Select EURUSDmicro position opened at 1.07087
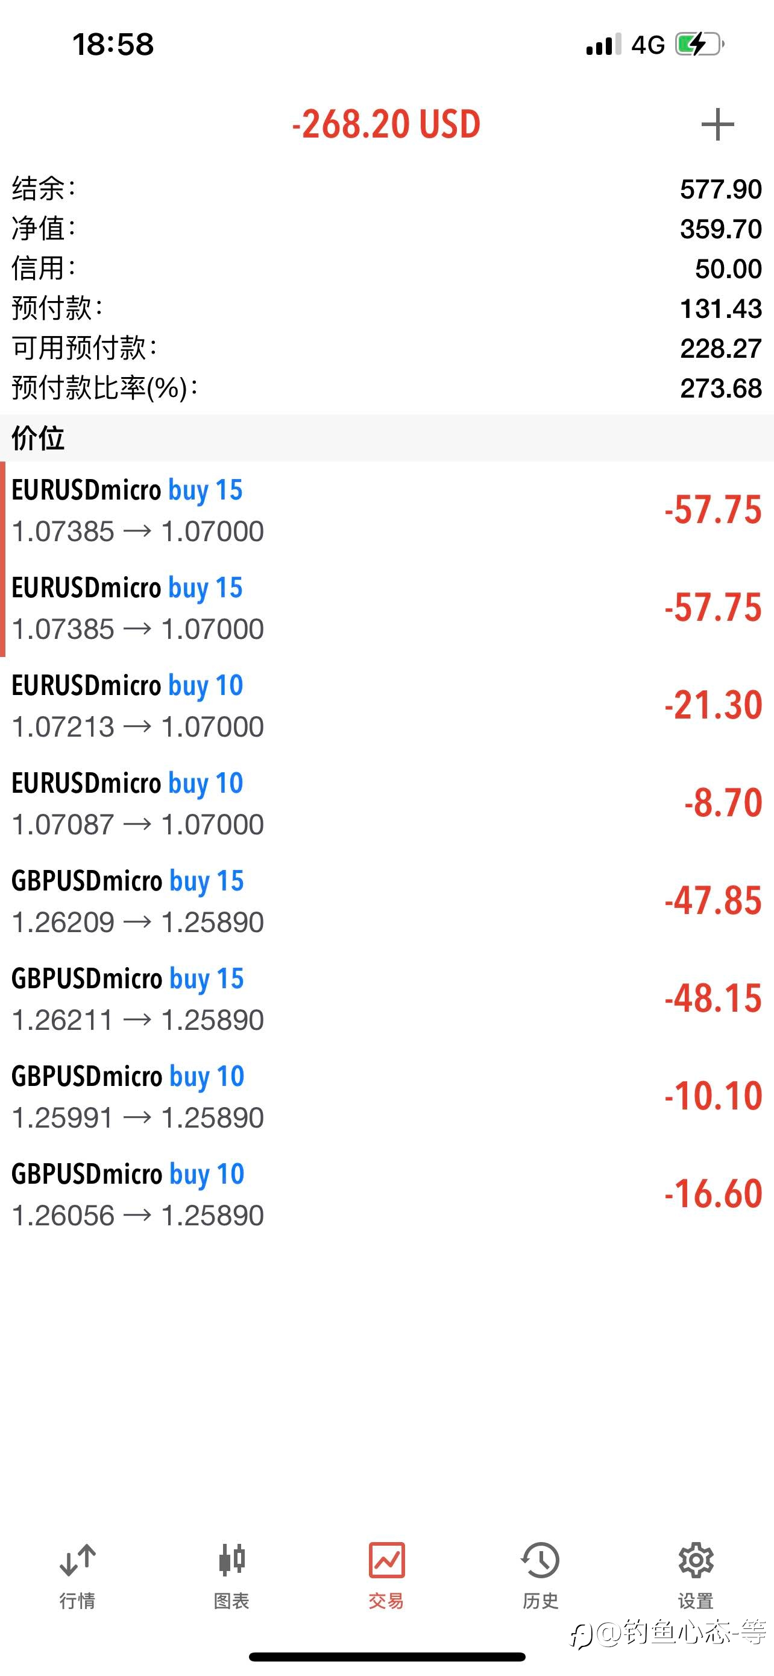The height and width of the screenshot is (1676, 774). pos(386,803)
